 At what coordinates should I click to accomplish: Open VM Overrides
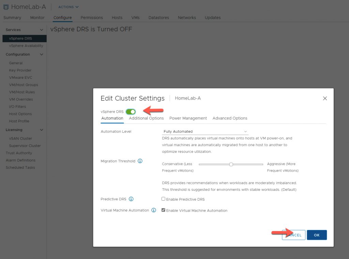click(x=21, y=99)
